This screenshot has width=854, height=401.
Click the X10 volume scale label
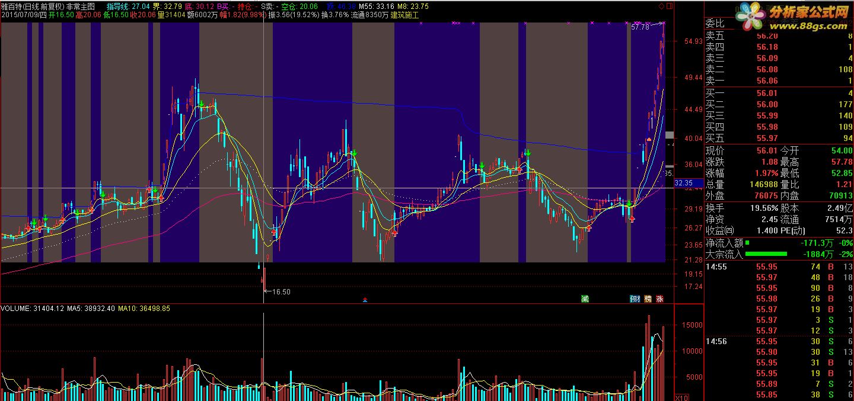pos(682,397)
